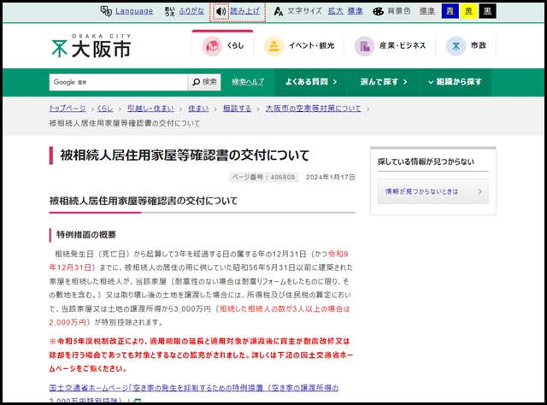Open the 検索ヘルプ search help link
Image resolution: width=547 pixels, height=405 pixels.
pos(248,82)
